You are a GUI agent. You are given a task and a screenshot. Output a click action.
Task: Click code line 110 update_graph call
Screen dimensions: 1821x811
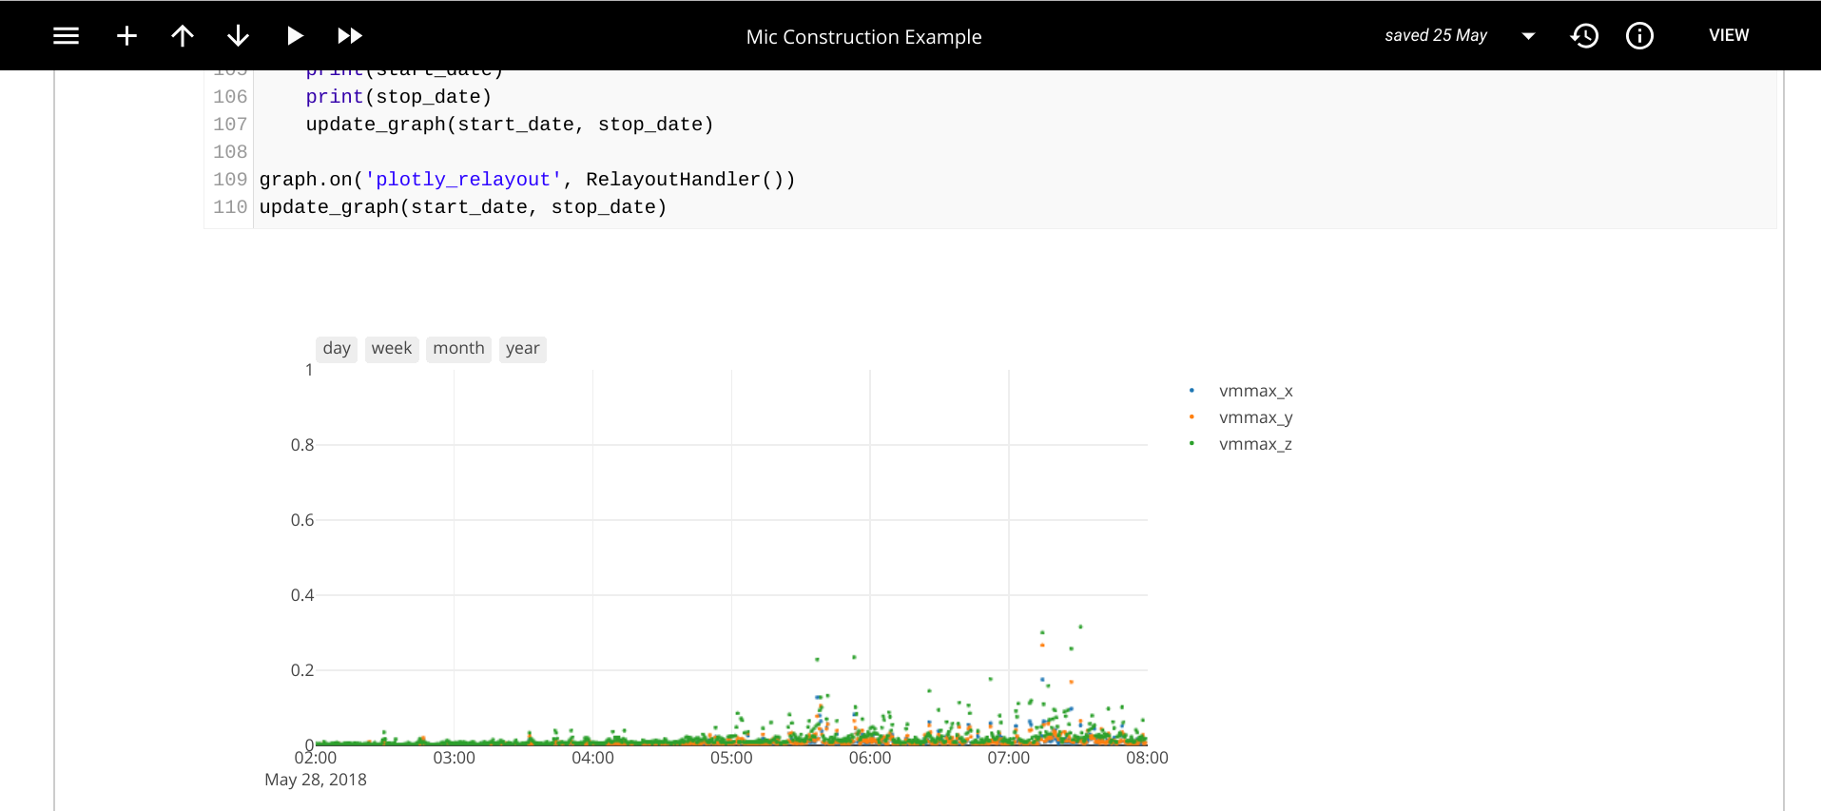(x=463, y=207)
